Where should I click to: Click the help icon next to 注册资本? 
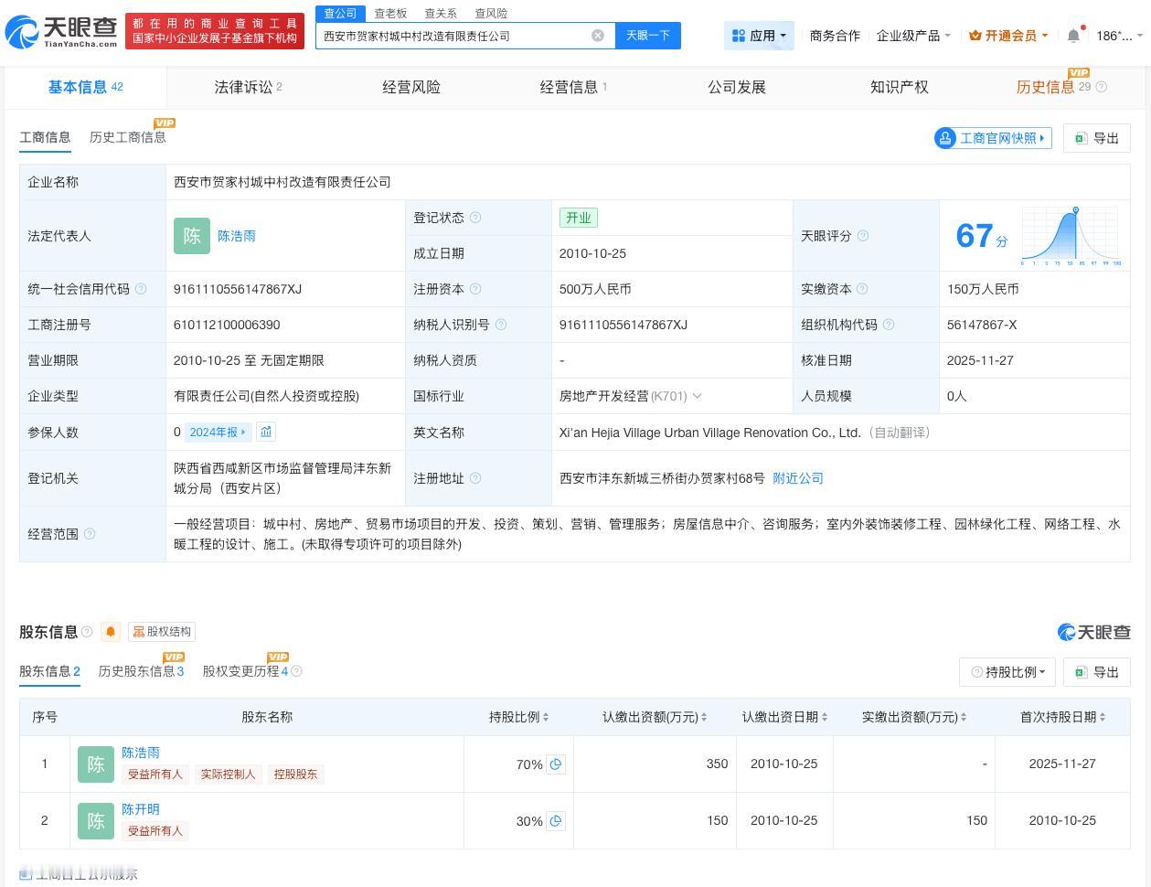[475, 289]
